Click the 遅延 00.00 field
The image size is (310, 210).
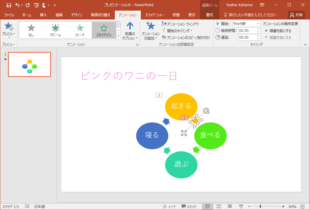[x=247, y=37]
